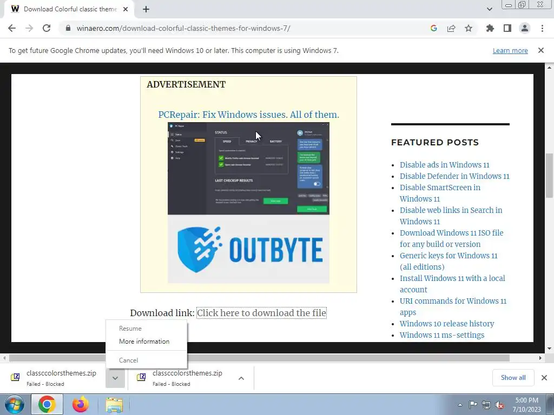Show all downloads

(x=513, y=378)
